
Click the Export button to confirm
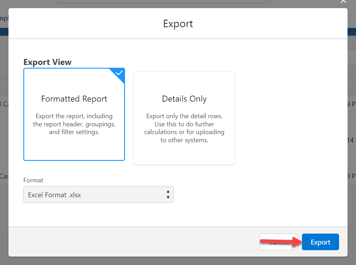click(x=320, y=242)
